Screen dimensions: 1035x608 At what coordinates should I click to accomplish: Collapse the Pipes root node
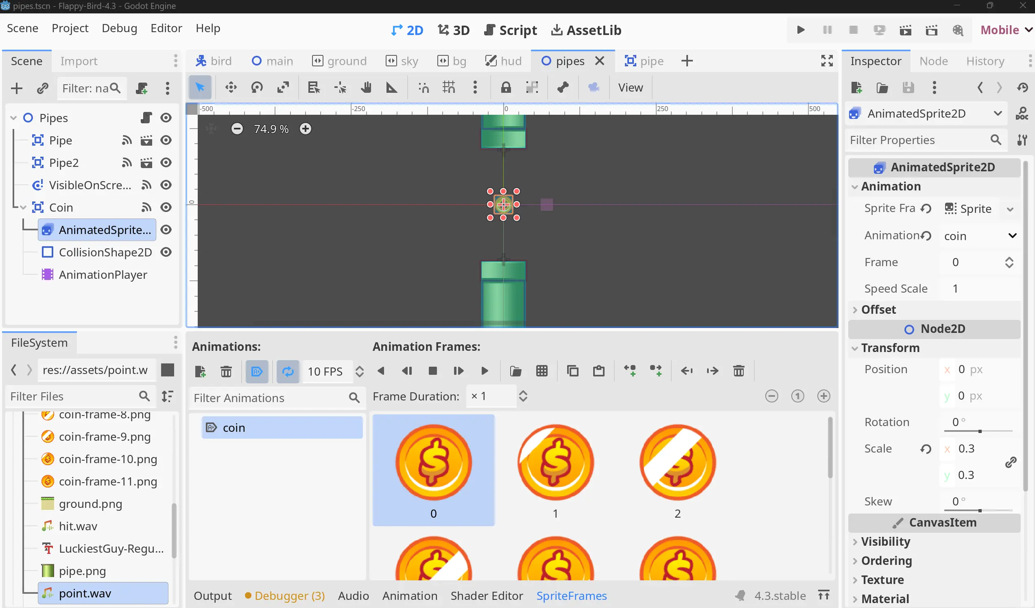[13, 118]
